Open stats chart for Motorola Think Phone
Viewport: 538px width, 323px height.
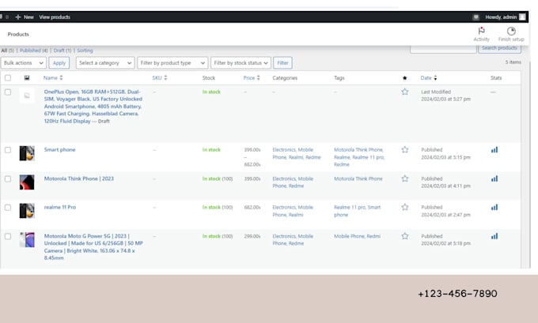pyautogui.click(x=494, y=178)
